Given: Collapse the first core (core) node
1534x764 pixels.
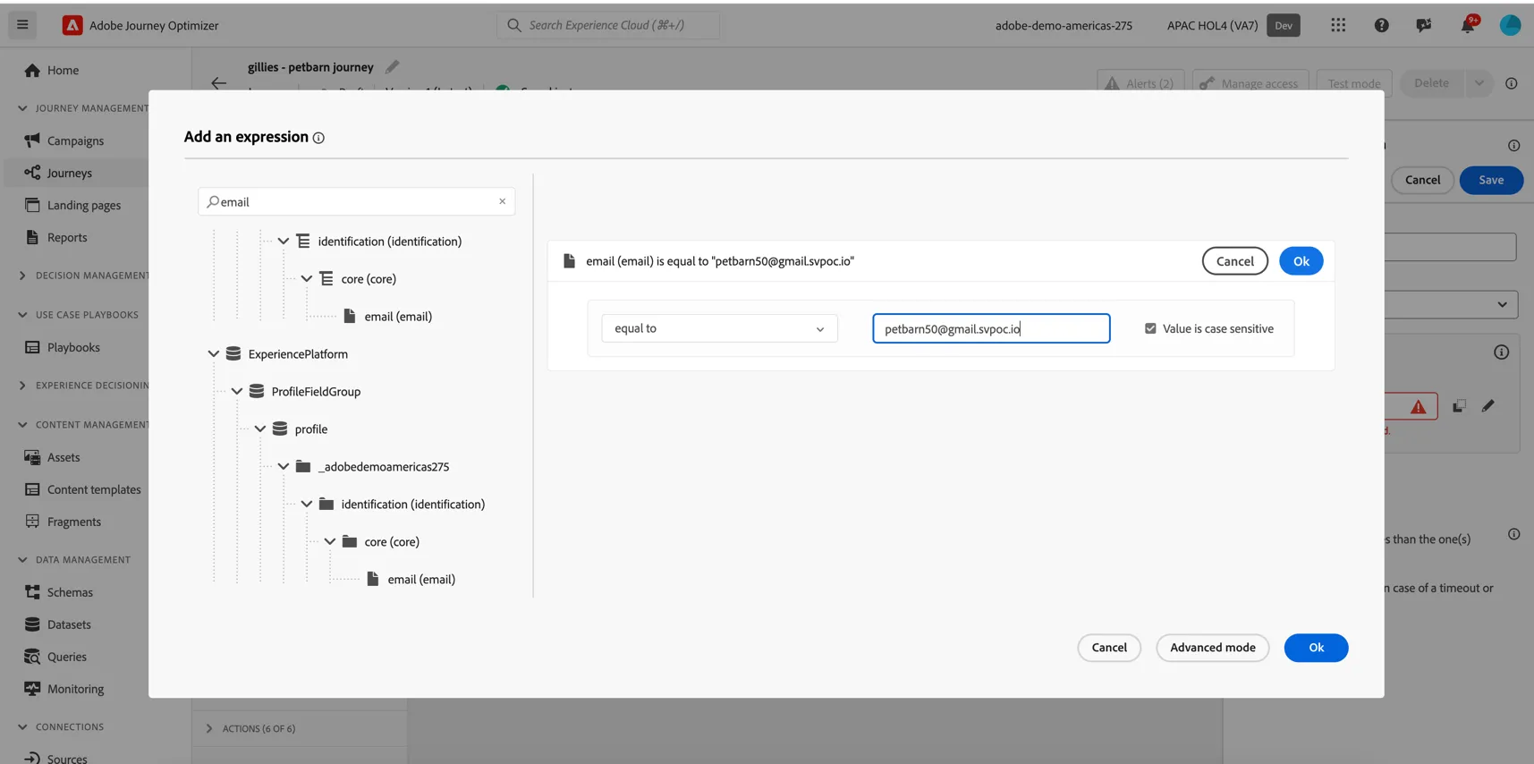Looking at the screenshot, I should pos(307,279).
